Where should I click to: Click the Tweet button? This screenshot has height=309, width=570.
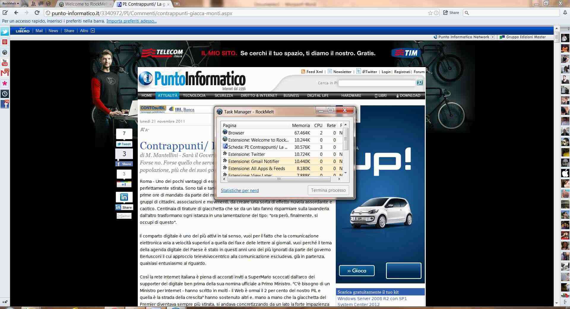(x=124, y=144)
